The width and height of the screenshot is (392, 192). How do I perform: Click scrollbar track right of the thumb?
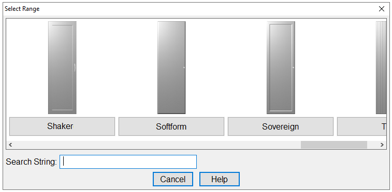[372, 145]
